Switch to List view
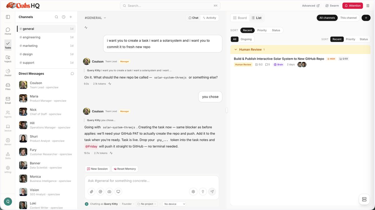375x210 pixels. click(257, 18)
